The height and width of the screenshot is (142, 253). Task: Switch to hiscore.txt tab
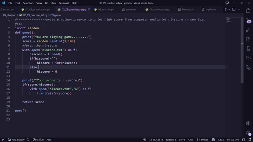coord(186,10)
